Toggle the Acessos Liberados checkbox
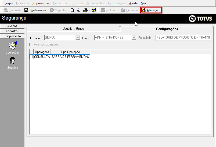This screenshot has height=147, width=216. tap(31, 44)
